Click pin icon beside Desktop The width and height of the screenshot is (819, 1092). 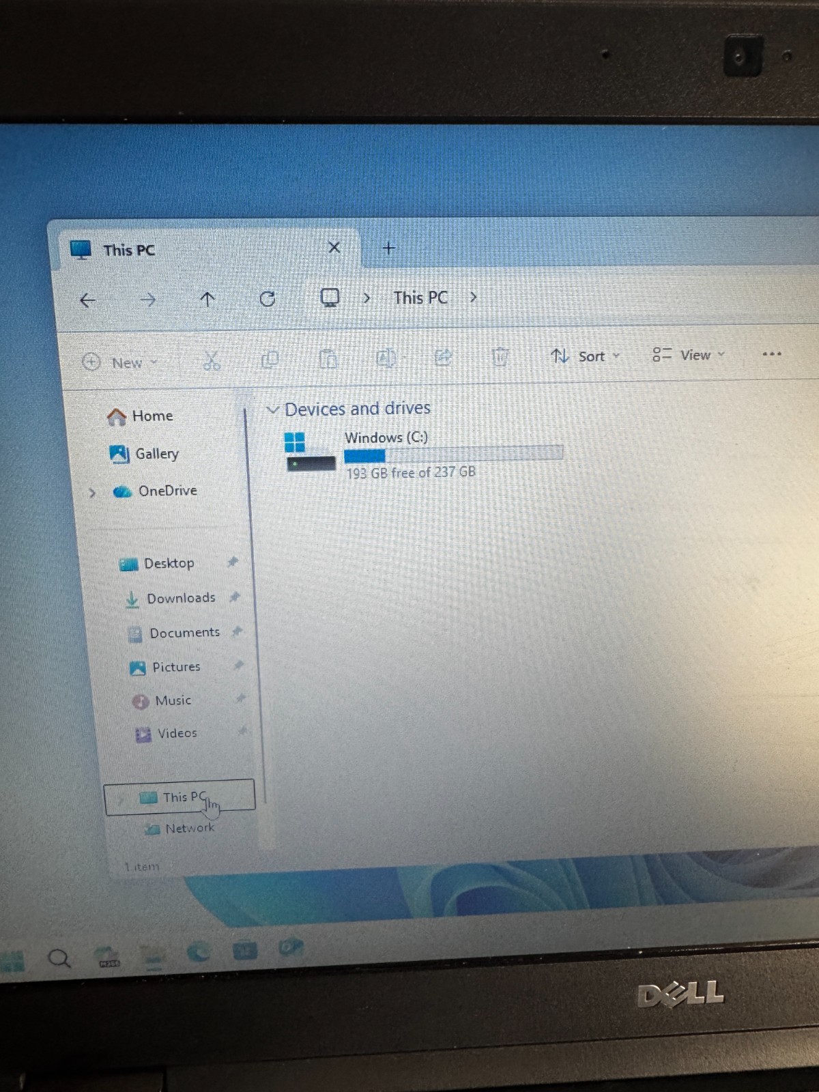233,562
